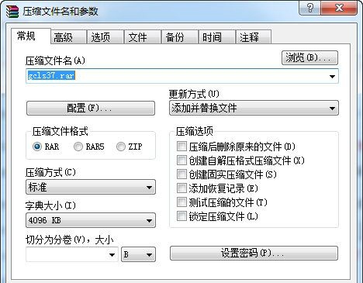Click the 切分为分卷(V)，大小 label
This screenshot has width=363, height=283.
click(70, 240)
